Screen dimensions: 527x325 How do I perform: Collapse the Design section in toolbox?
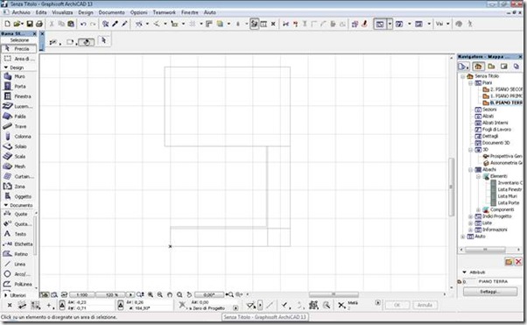click(6, 67)
